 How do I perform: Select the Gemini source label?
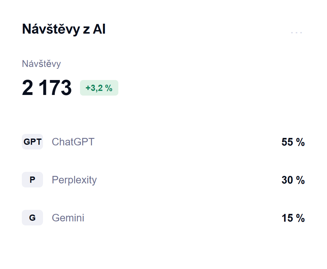click(68, 218)
